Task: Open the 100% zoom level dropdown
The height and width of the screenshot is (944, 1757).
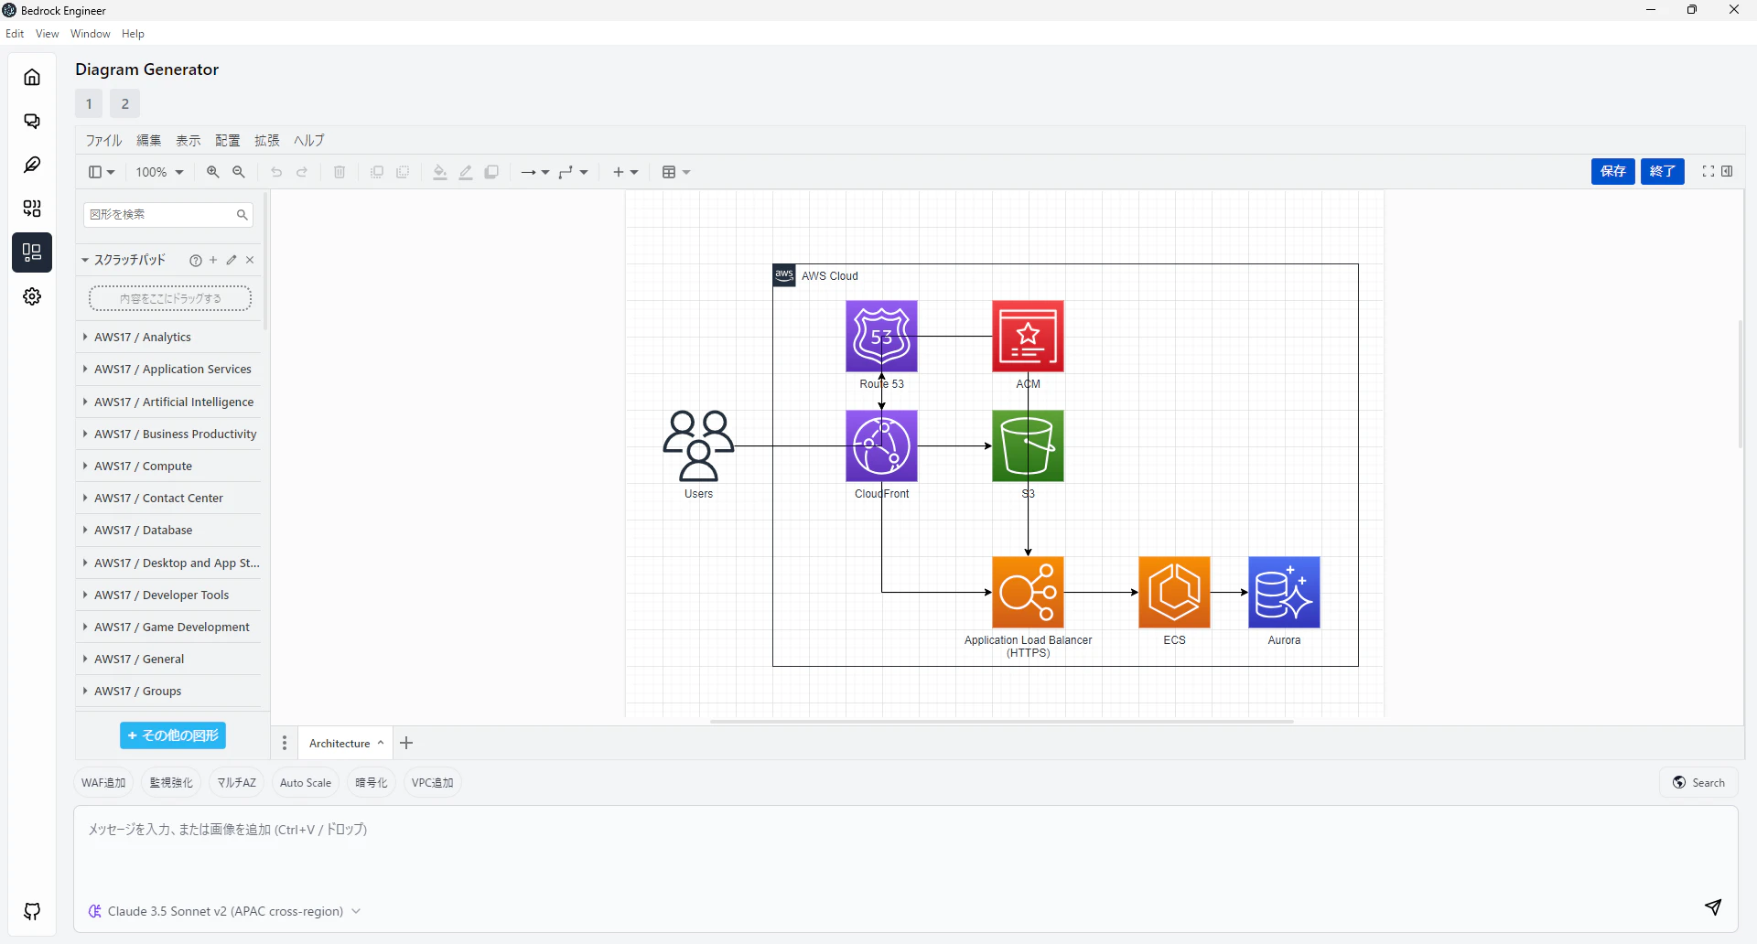Action: tap(160, 172)
